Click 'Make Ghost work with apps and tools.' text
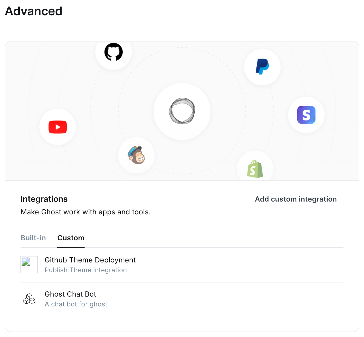This screenshot has width=364, height=337. 86,212
